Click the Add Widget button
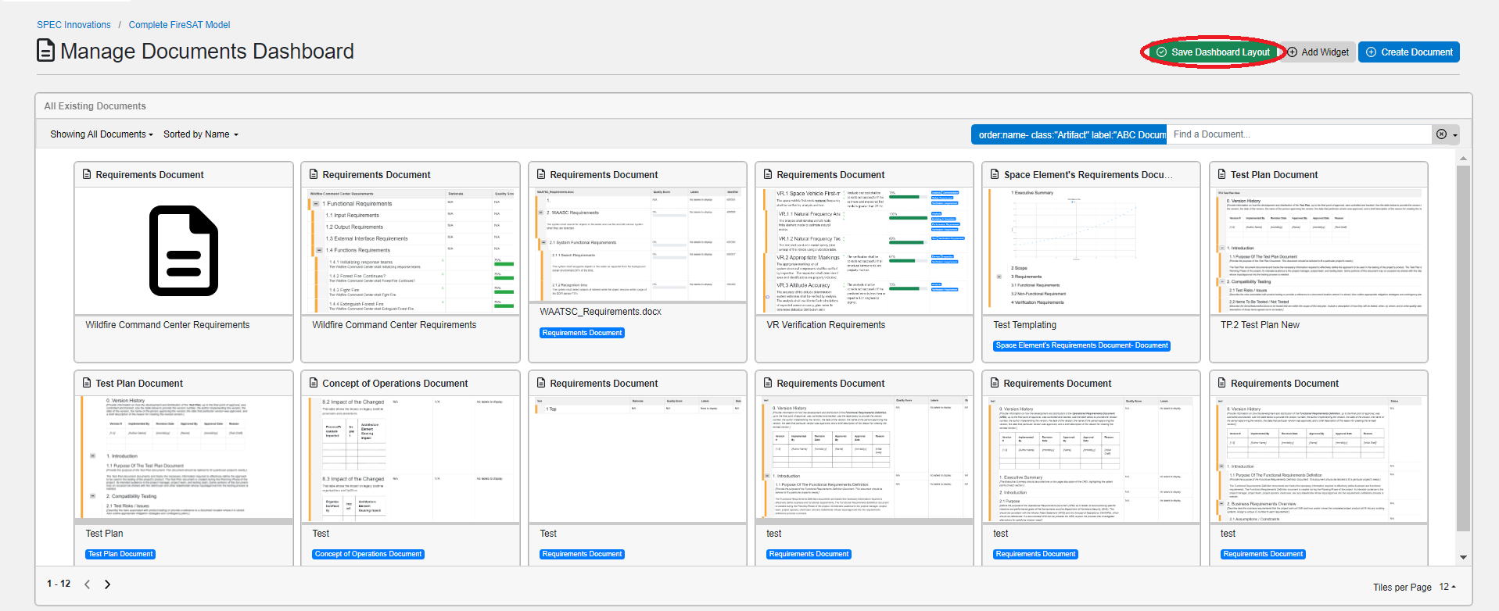1499x611 pixels. pyautogui.click(x=1318, y=52)
